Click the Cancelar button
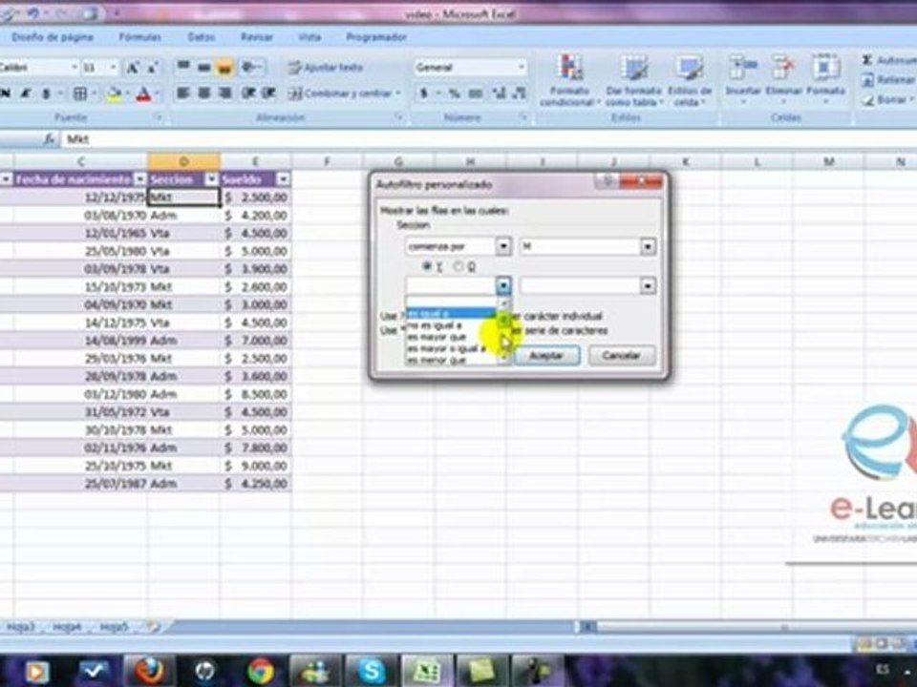The image size is (917, 687). coord(621,355)
